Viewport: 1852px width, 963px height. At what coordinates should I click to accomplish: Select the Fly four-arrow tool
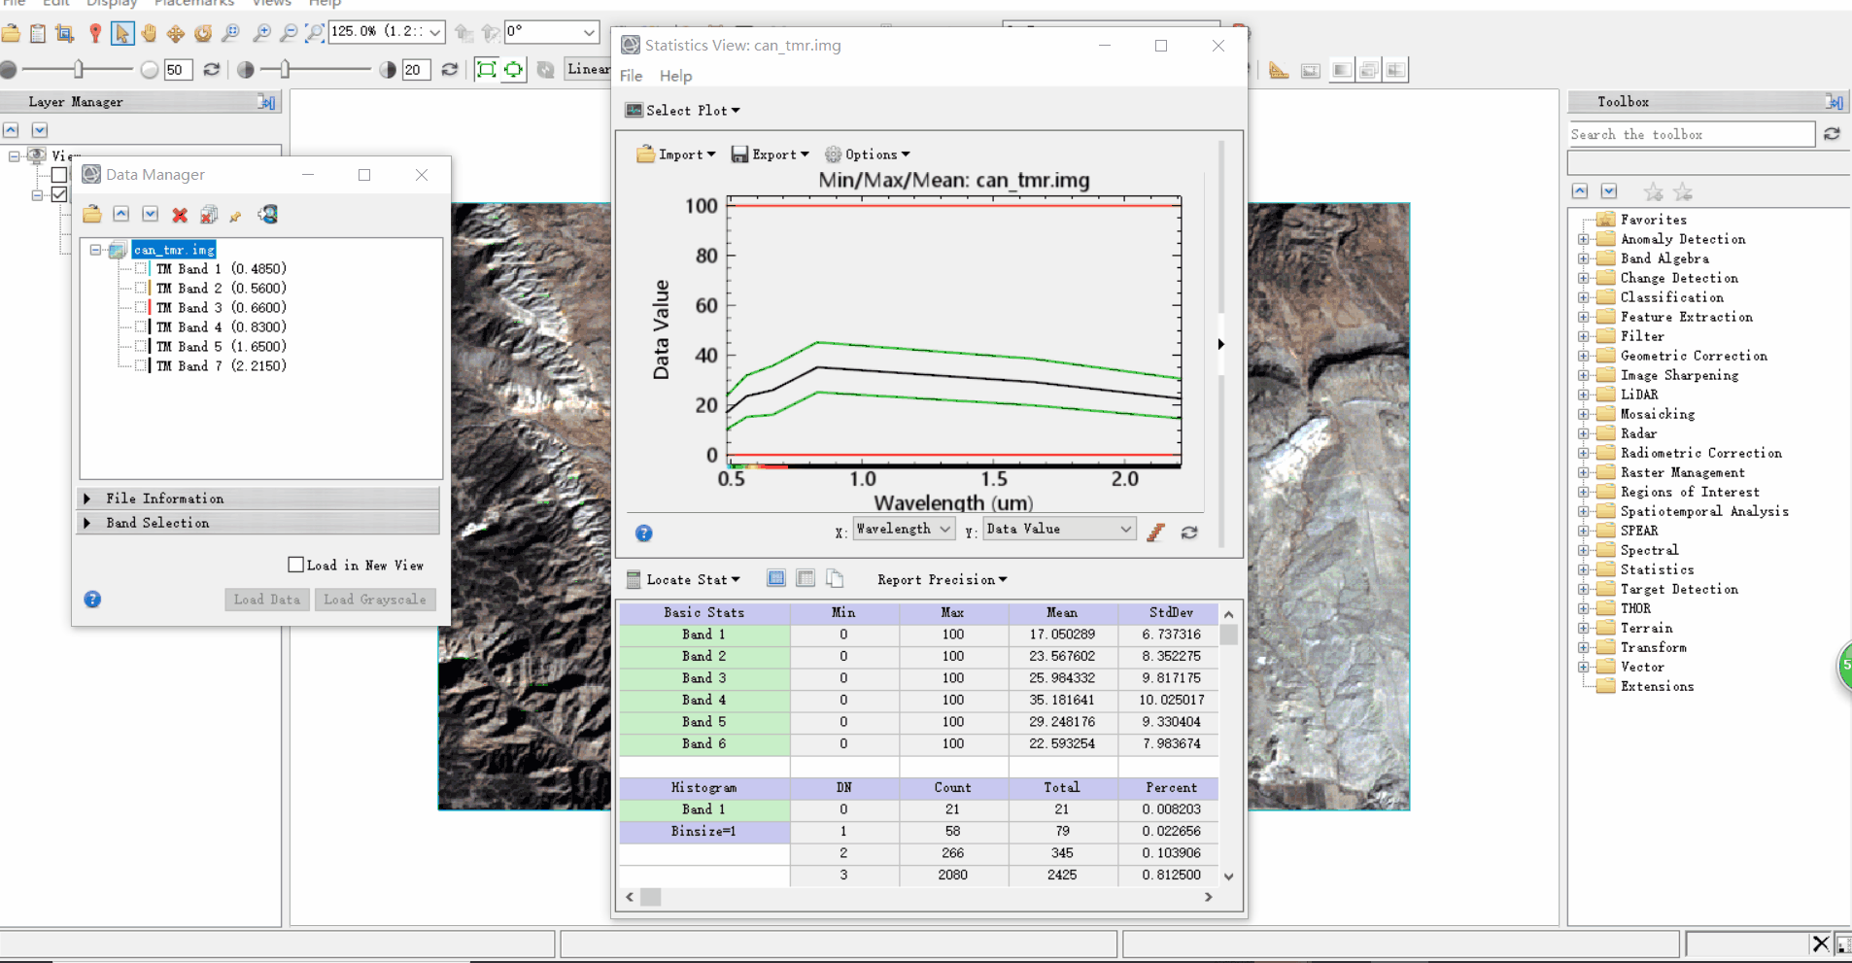(x=176, y=34)
